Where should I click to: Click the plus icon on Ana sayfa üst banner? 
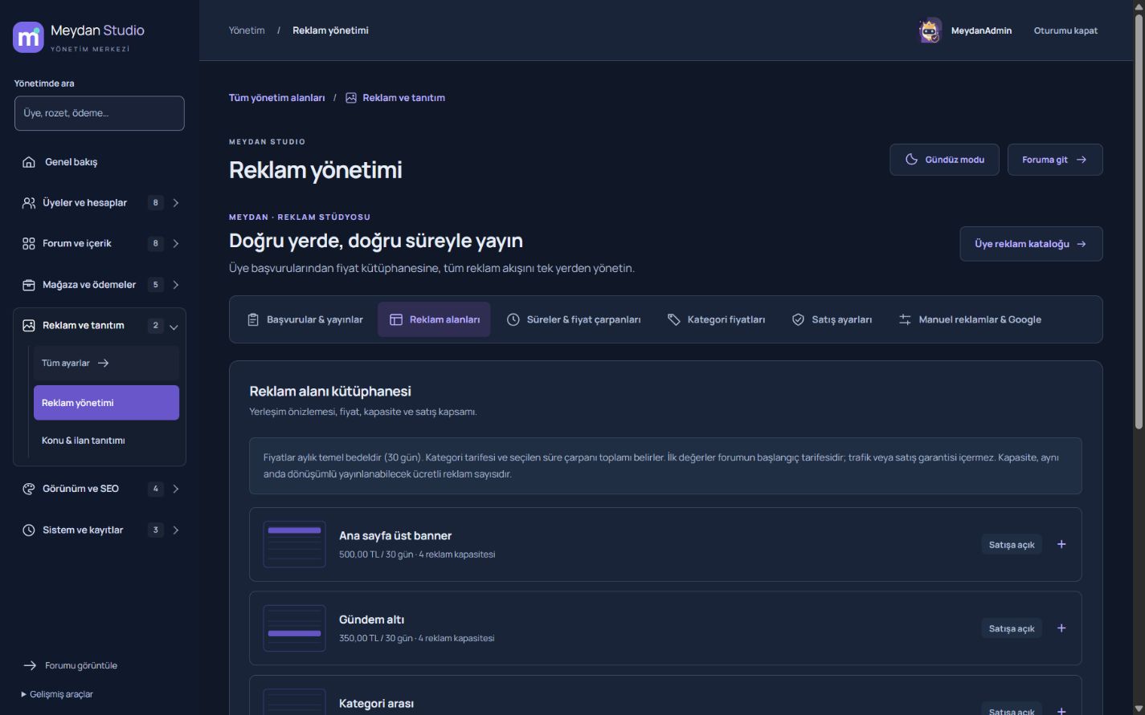click(1061, 544)
